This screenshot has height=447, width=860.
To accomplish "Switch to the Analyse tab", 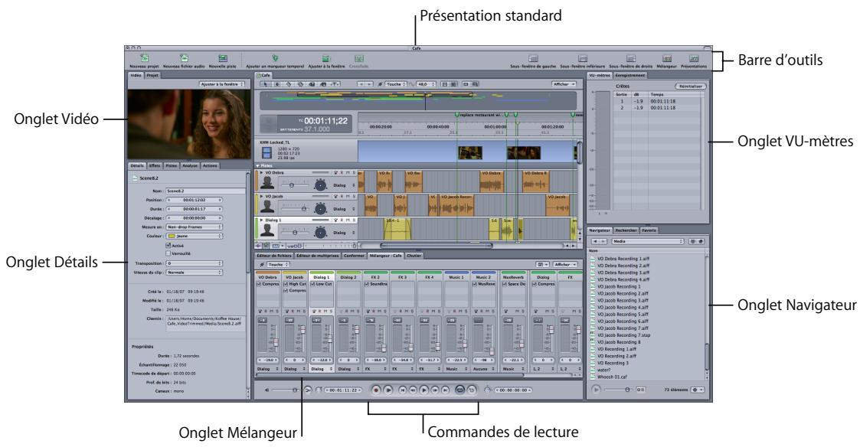I will click(190, 165).
